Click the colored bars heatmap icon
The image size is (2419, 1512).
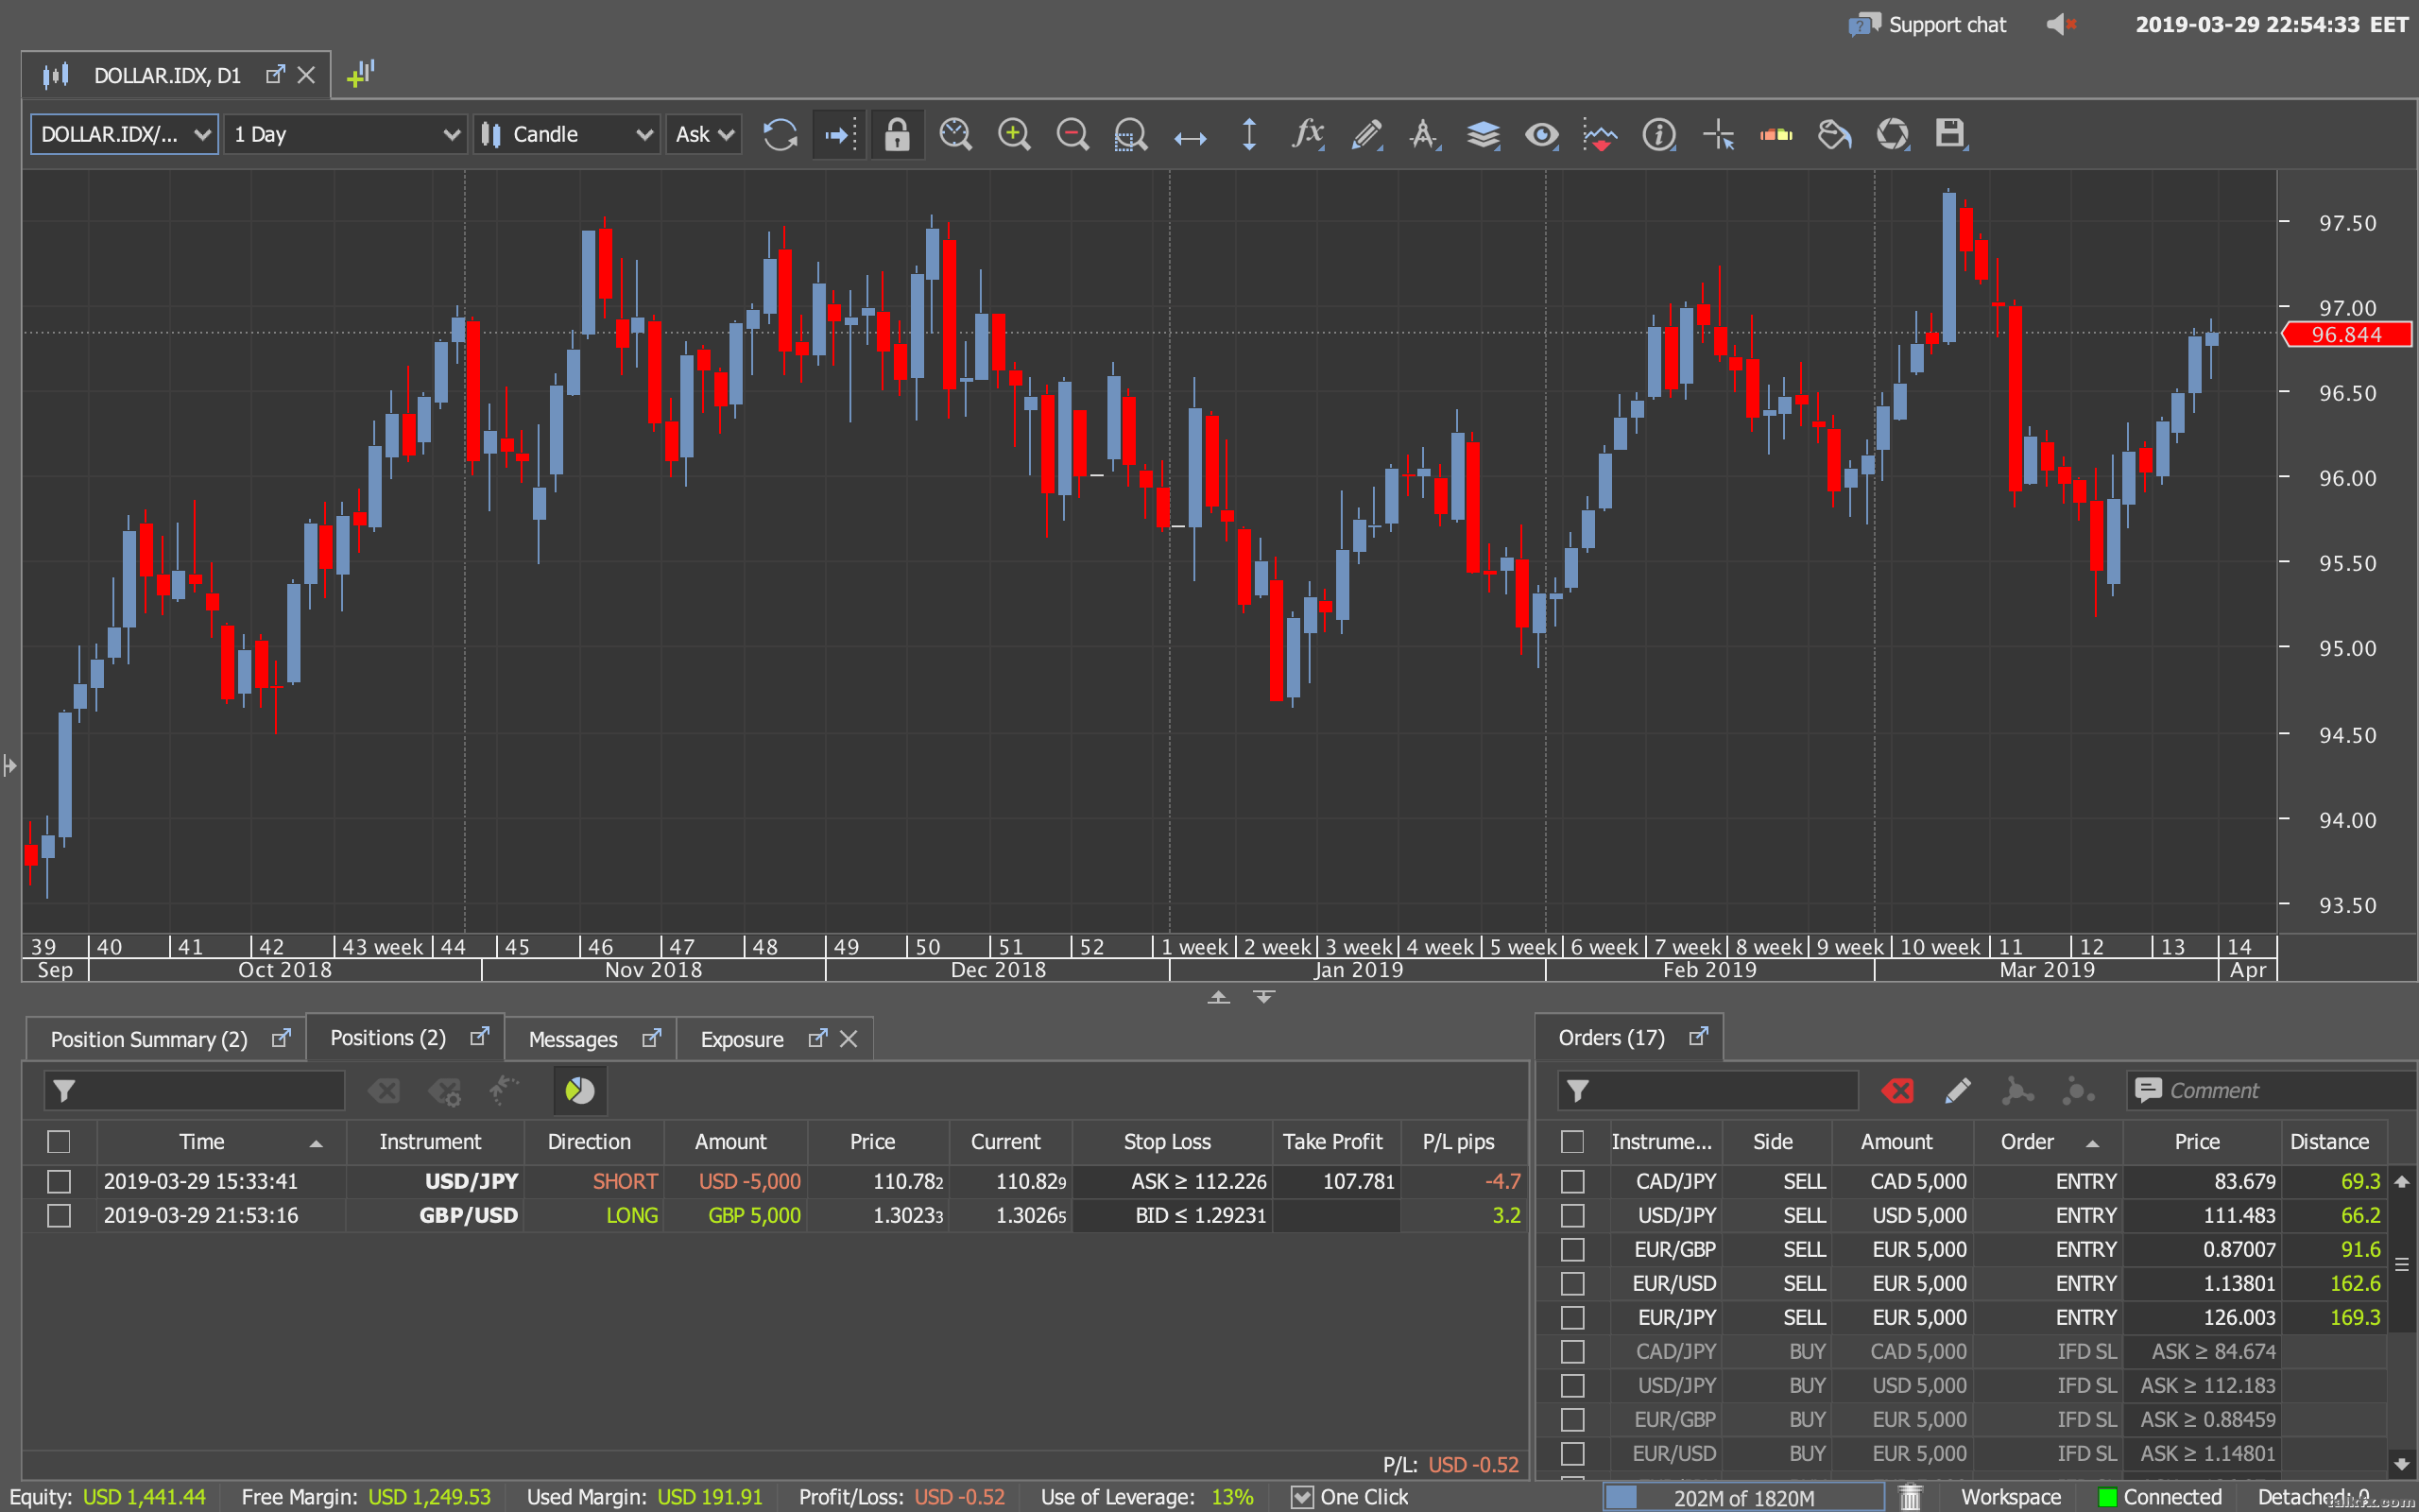[1776, 134]
